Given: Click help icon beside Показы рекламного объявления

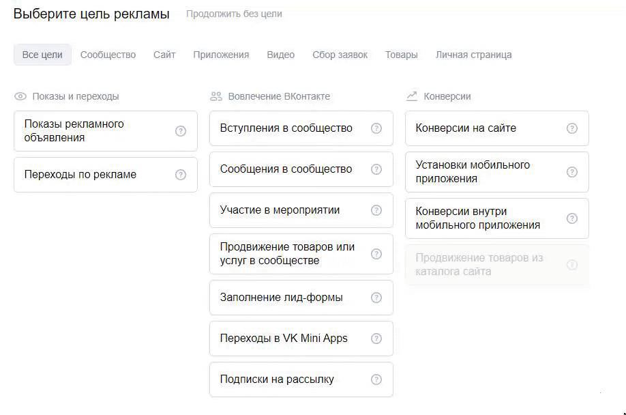Looking at the screenshot, I should coord(181,131).
